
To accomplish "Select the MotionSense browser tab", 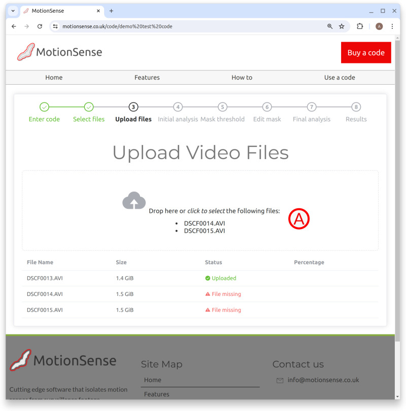I will pos(62,11).
